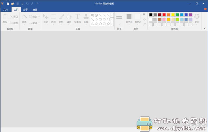Pick the ellipse shape in gallery
Image resolution: width=208 pixels, height=132 pixels.
tap(96, 19)
